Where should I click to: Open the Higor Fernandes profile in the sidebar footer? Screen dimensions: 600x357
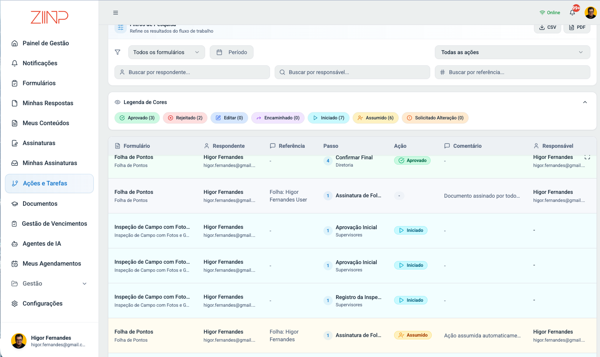click(x=49, y=341)
